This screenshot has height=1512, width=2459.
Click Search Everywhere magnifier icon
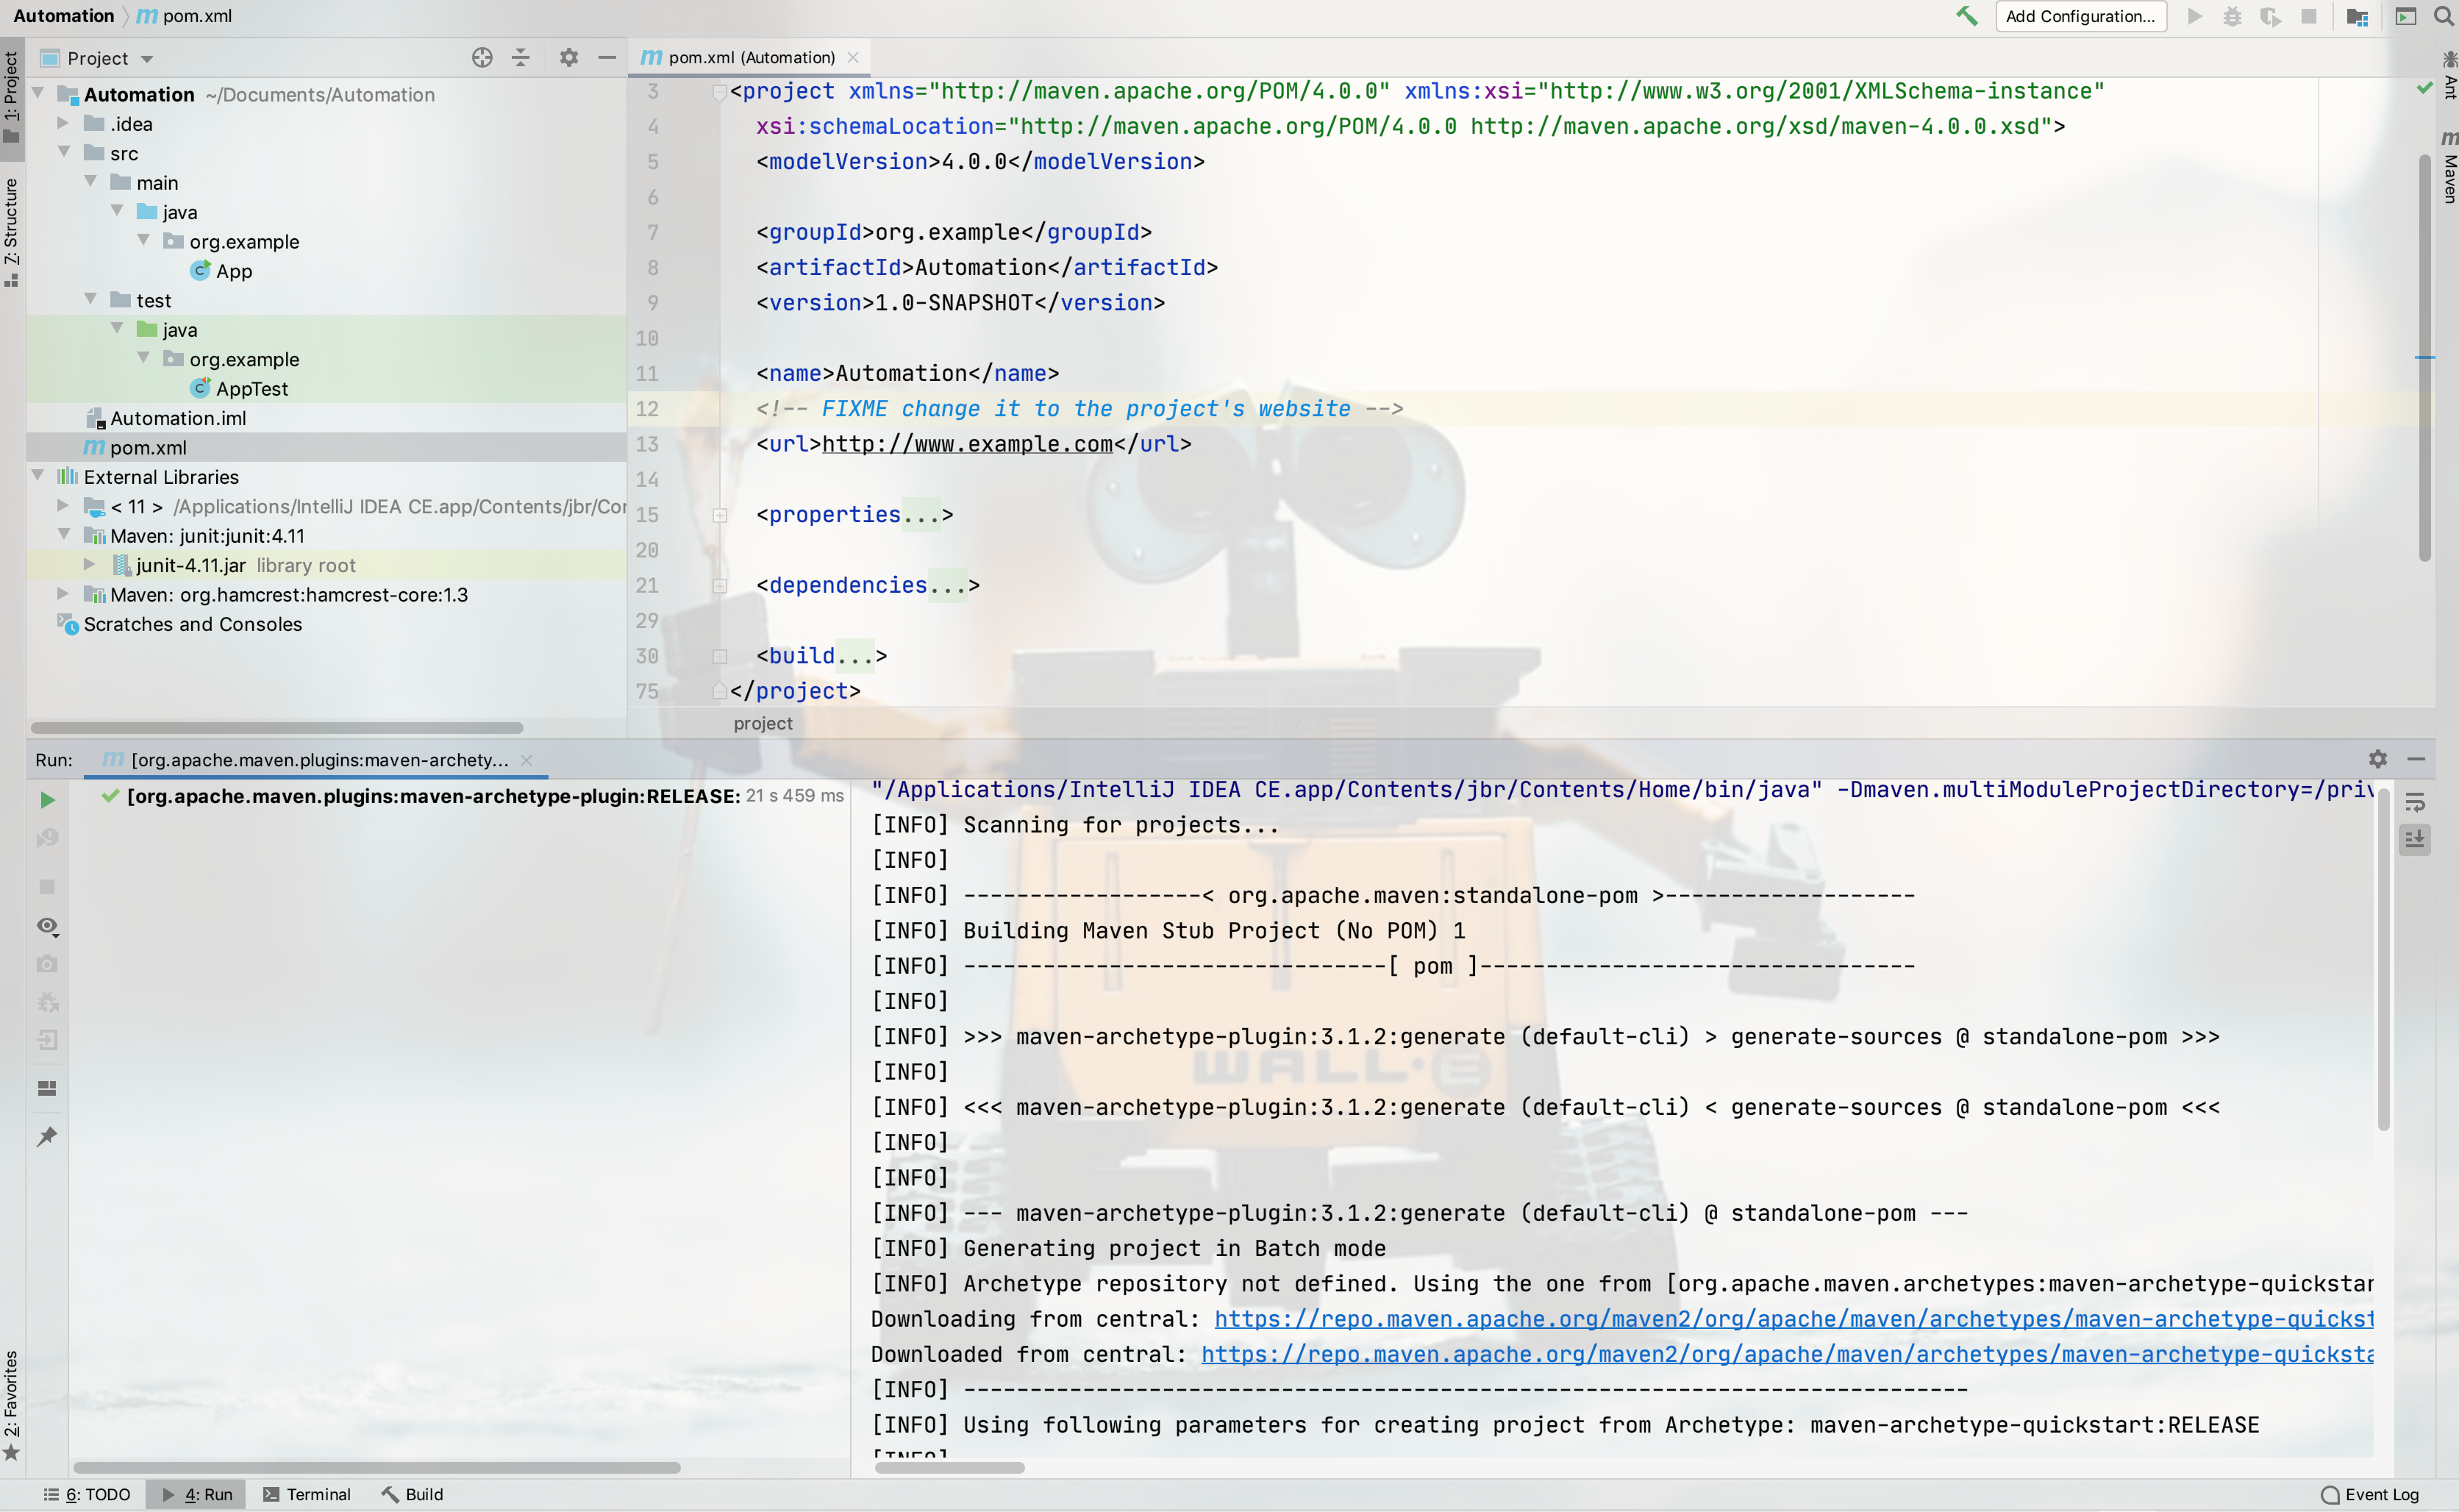tap(2443, 16)
